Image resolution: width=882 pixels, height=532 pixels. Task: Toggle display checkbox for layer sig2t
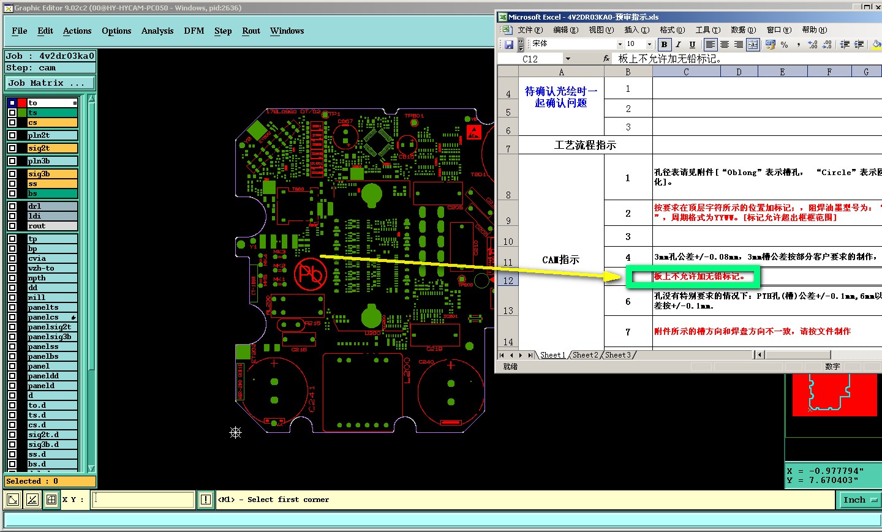tap(12, 148)
